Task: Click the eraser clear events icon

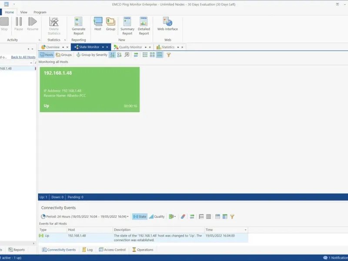Action: pos(183,217)
